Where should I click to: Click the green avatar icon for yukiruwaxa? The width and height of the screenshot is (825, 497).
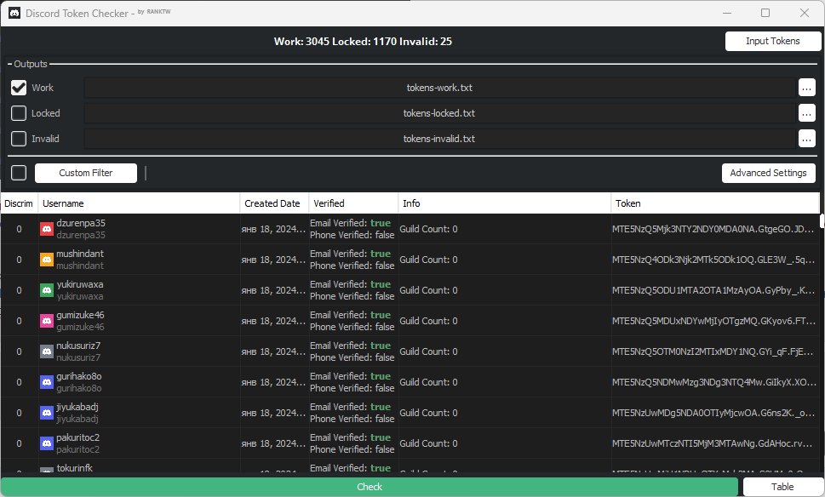[x=47, y=290]
